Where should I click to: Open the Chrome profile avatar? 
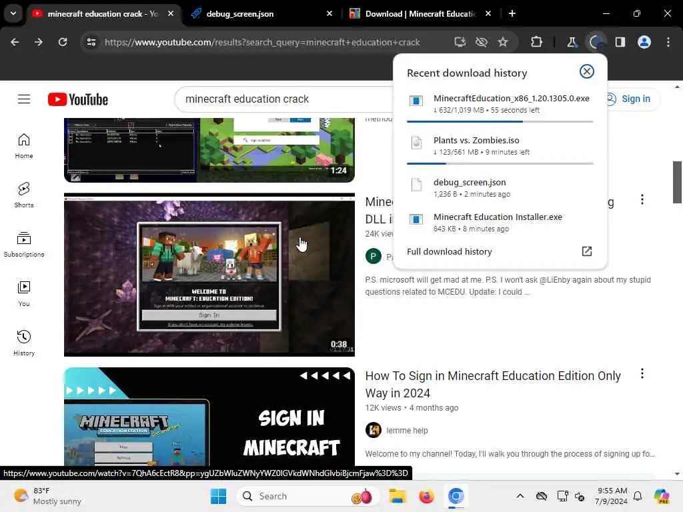point(644,42)
